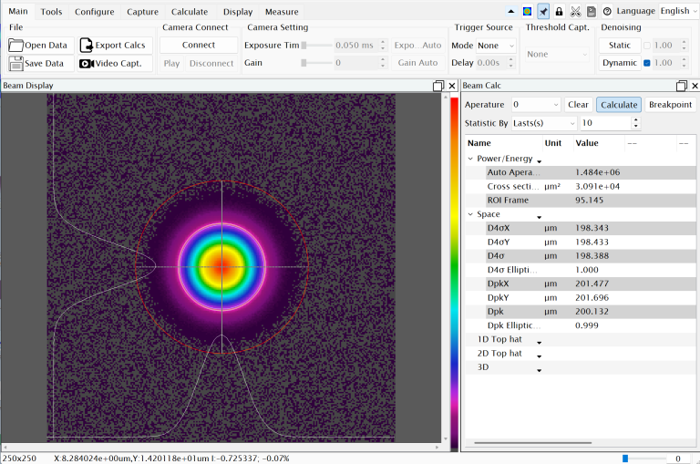Enable the Static denoising checkbox
The image size is (700, 464).
(x=647, y=46)
